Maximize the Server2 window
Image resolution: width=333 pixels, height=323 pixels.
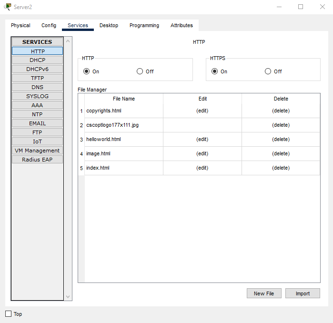tap(301, 7)
